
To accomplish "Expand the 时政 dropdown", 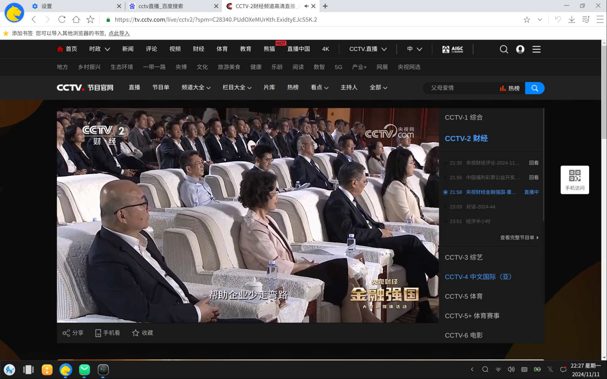I will 100,49.
